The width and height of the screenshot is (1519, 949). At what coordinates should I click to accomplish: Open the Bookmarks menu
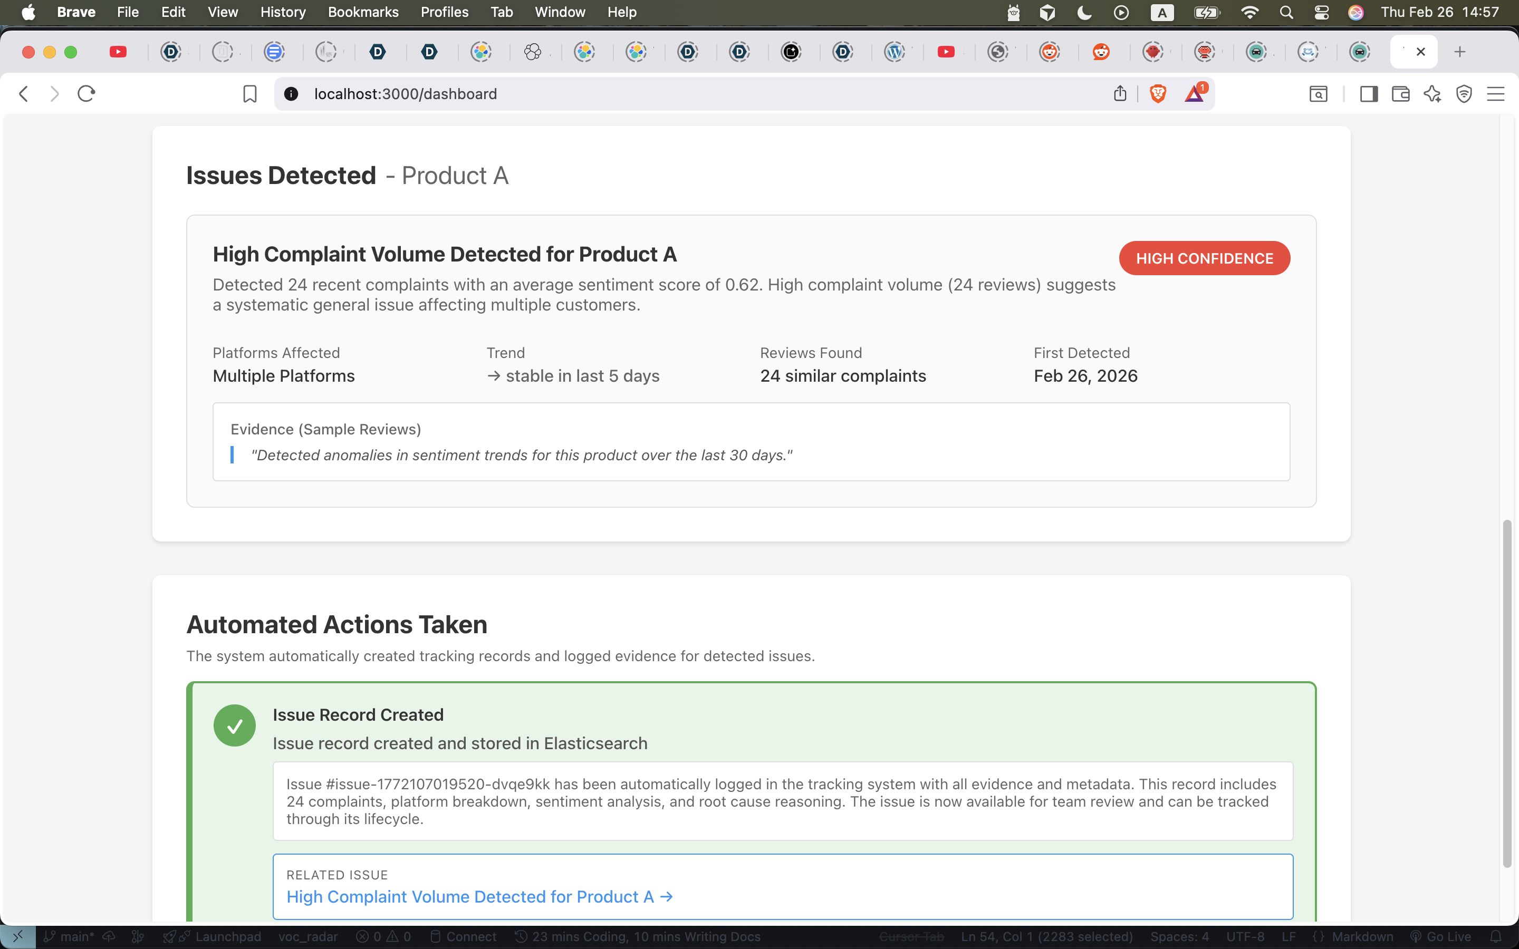[x=363, y=13]
